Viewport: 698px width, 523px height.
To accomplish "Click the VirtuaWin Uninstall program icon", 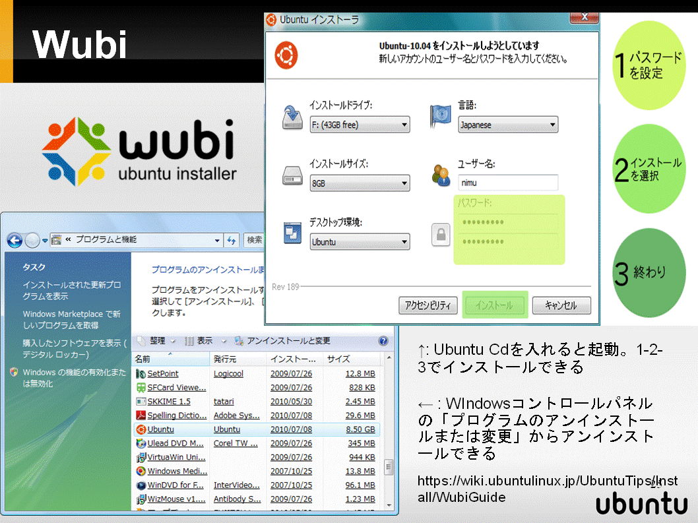I will click(x=141, y=457).
